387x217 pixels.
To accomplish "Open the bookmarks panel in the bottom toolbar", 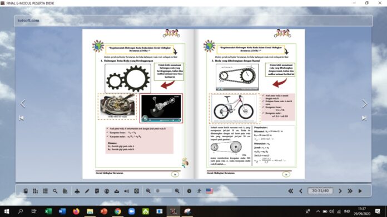I will (x=26, y=191).
